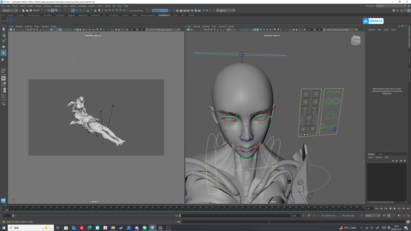Select the Rotate tool in the toolbox
Image resolution: width=411 pixels, height=231 pixels.
pyautogui.click(x=4, y=53)
